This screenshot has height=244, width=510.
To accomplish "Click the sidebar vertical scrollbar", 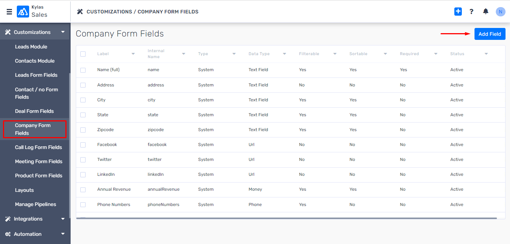I will [69, 145].
